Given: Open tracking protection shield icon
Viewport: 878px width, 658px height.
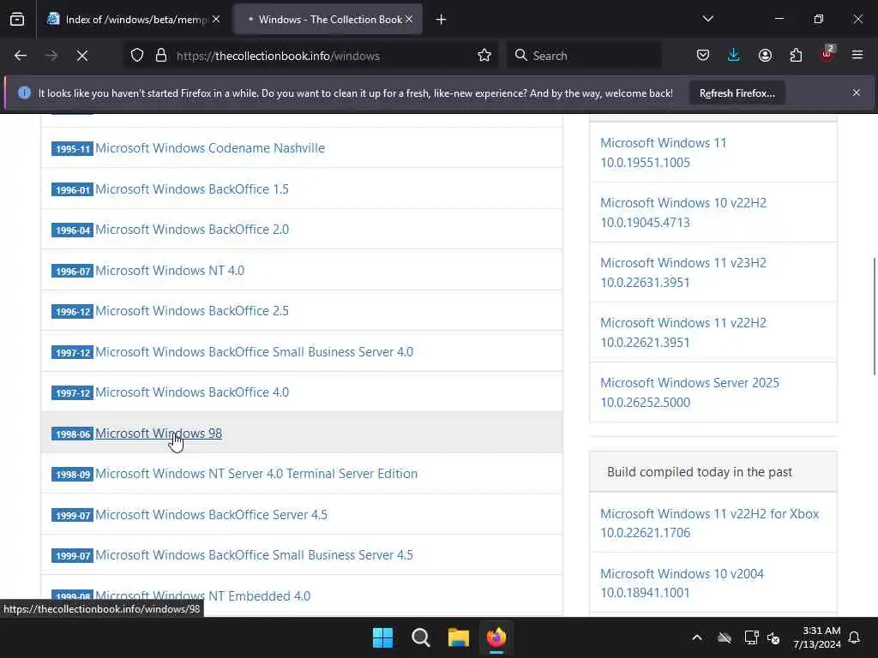Looking at the screenshot, I should point(137,56).
